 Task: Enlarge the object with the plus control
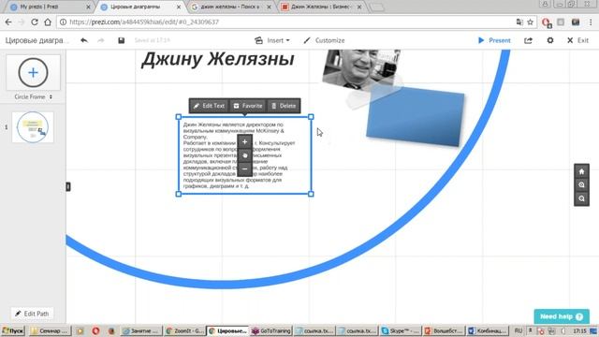point(245,142)
